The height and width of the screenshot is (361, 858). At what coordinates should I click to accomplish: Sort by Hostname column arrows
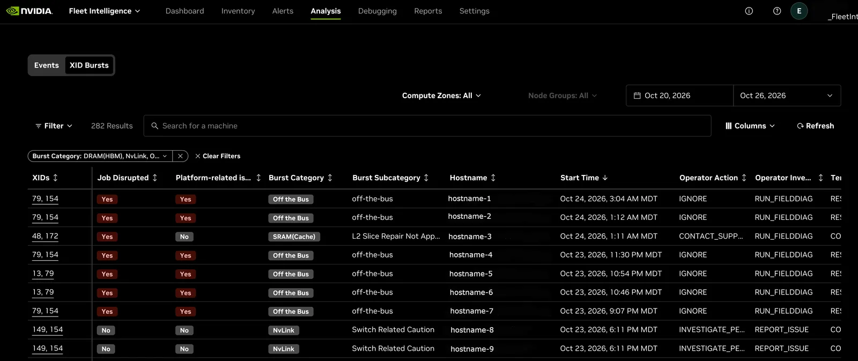coord(493,178)
